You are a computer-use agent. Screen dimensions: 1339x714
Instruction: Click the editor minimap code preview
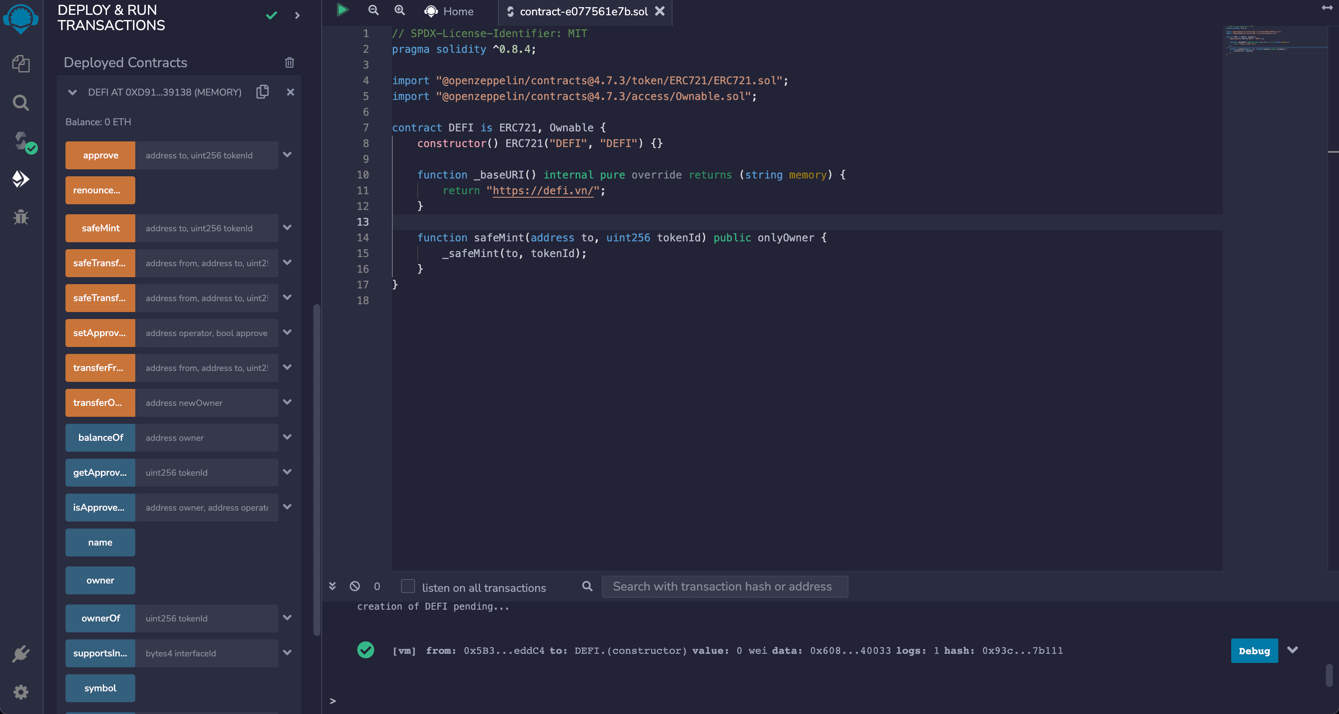coord(1275,40)
